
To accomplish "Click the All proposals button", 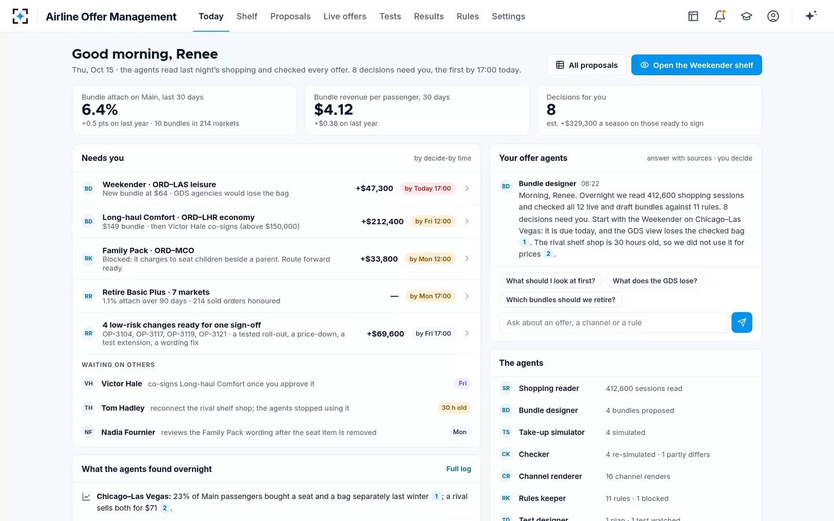I will coord(587,65).
